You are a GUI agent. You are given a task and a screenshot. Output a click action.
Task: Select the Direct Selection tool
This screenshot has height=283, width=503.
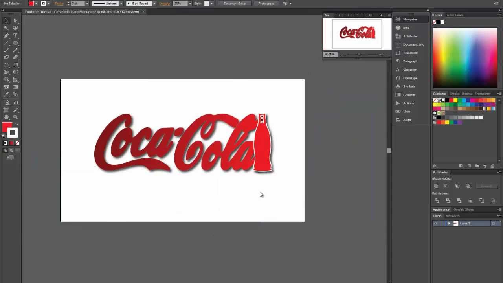click(x=15, y=20)
